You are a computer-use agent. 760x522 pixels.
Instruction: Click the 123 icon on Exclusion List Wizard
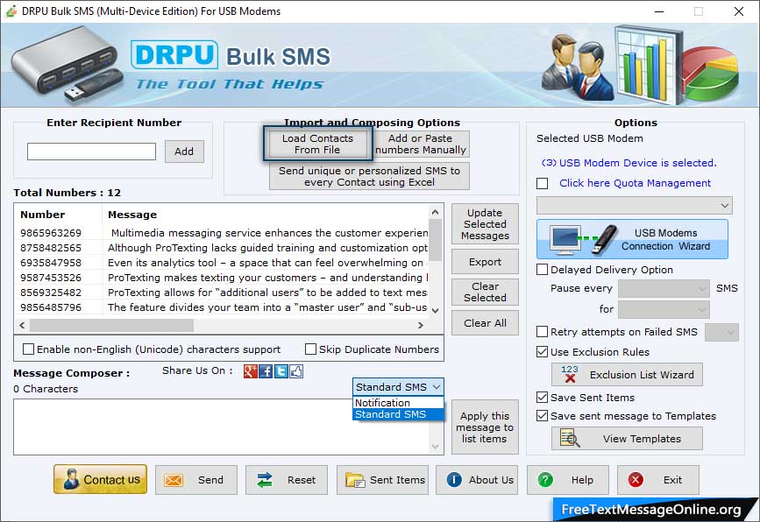(x=570, y=374)
